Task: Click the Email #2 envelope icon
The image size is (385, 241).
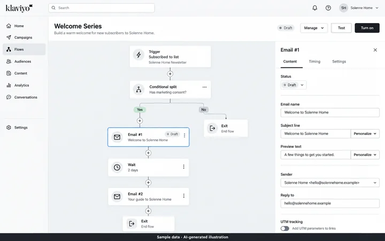Action: (117, 197)
